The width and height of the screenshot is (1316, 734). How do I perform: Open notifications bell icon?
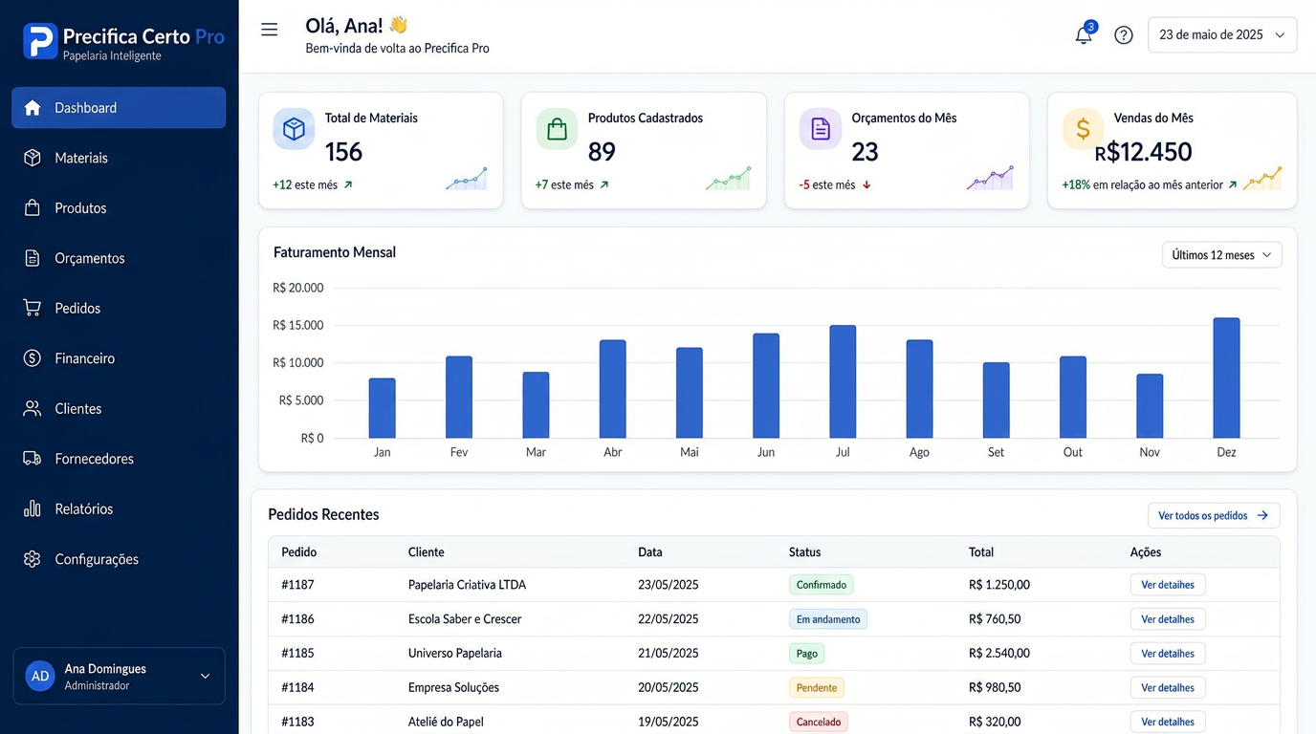[1084, 34]
